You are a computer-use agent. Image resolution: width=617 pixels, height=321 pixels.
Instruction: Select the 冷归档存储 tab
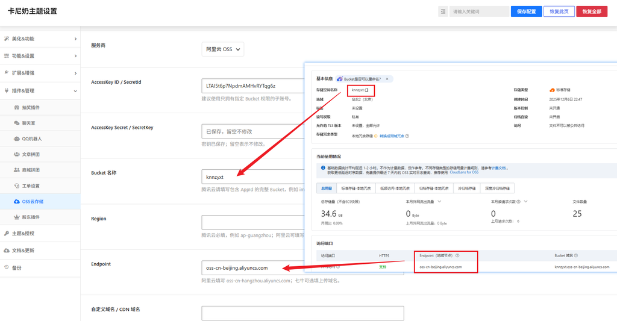coord(467,189)
